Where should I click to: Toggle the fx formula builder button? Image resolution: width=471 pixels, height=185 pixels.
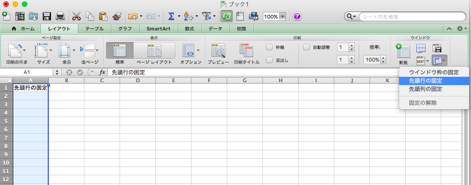pyautogui.click(x=226, y=16)
